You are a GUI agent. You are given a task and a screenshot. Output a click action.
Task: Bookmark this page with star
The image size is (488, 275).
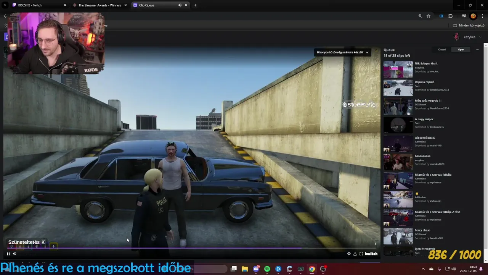429,16
